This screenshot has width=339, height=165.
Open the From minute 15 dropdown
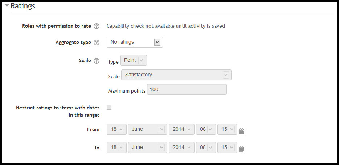click(227, 129)
